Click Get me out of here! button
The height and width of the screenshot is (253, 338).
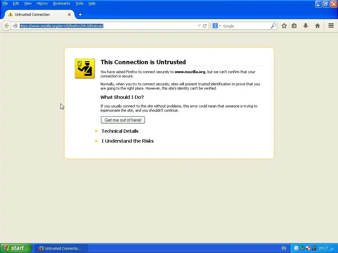123,120
